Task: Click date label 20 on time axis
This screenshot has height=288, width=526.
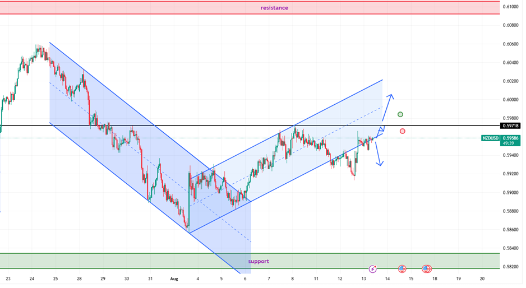Action: pyautogui.click(x=482, y=278)
